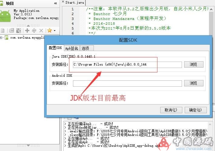Select the Start.java editor tab

click(74, 2)
